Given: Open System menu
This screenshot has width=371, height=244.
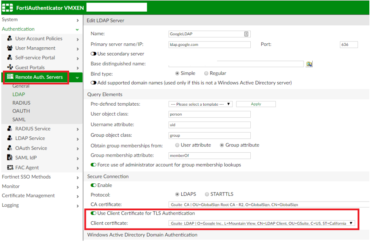Looking at the screenshot, I should pyautogui.click(x=10, y=19).
